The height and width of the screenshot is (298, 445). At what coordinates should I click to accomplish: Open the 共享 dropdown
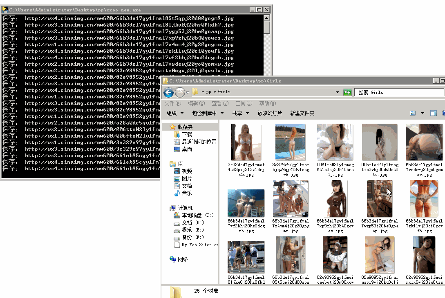[240, 113]
